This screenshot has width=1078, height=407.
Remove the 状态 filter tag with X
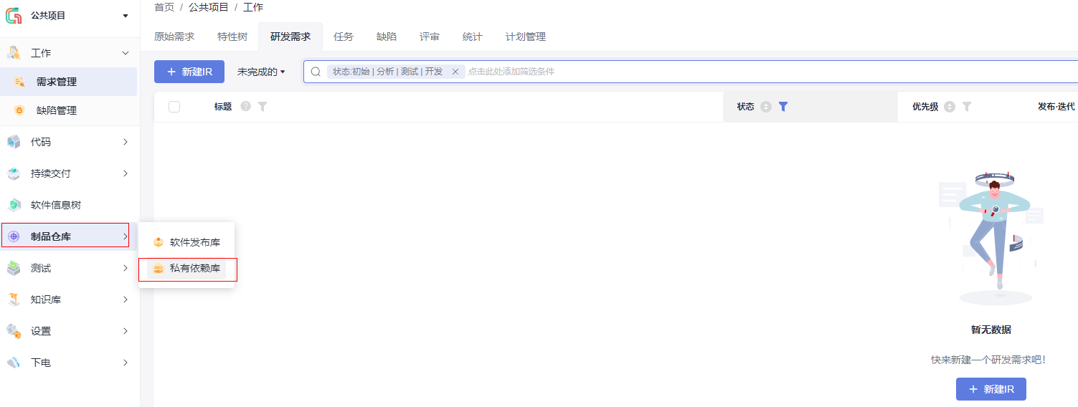[x=455, y=72]
